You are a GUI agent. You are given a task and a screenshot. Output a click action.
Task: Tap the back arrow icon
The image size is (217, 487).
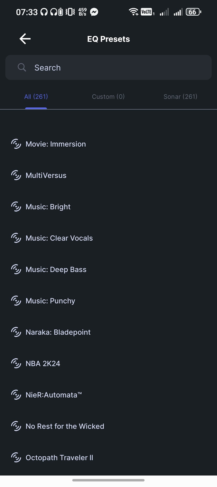click(x=25, y=39)
